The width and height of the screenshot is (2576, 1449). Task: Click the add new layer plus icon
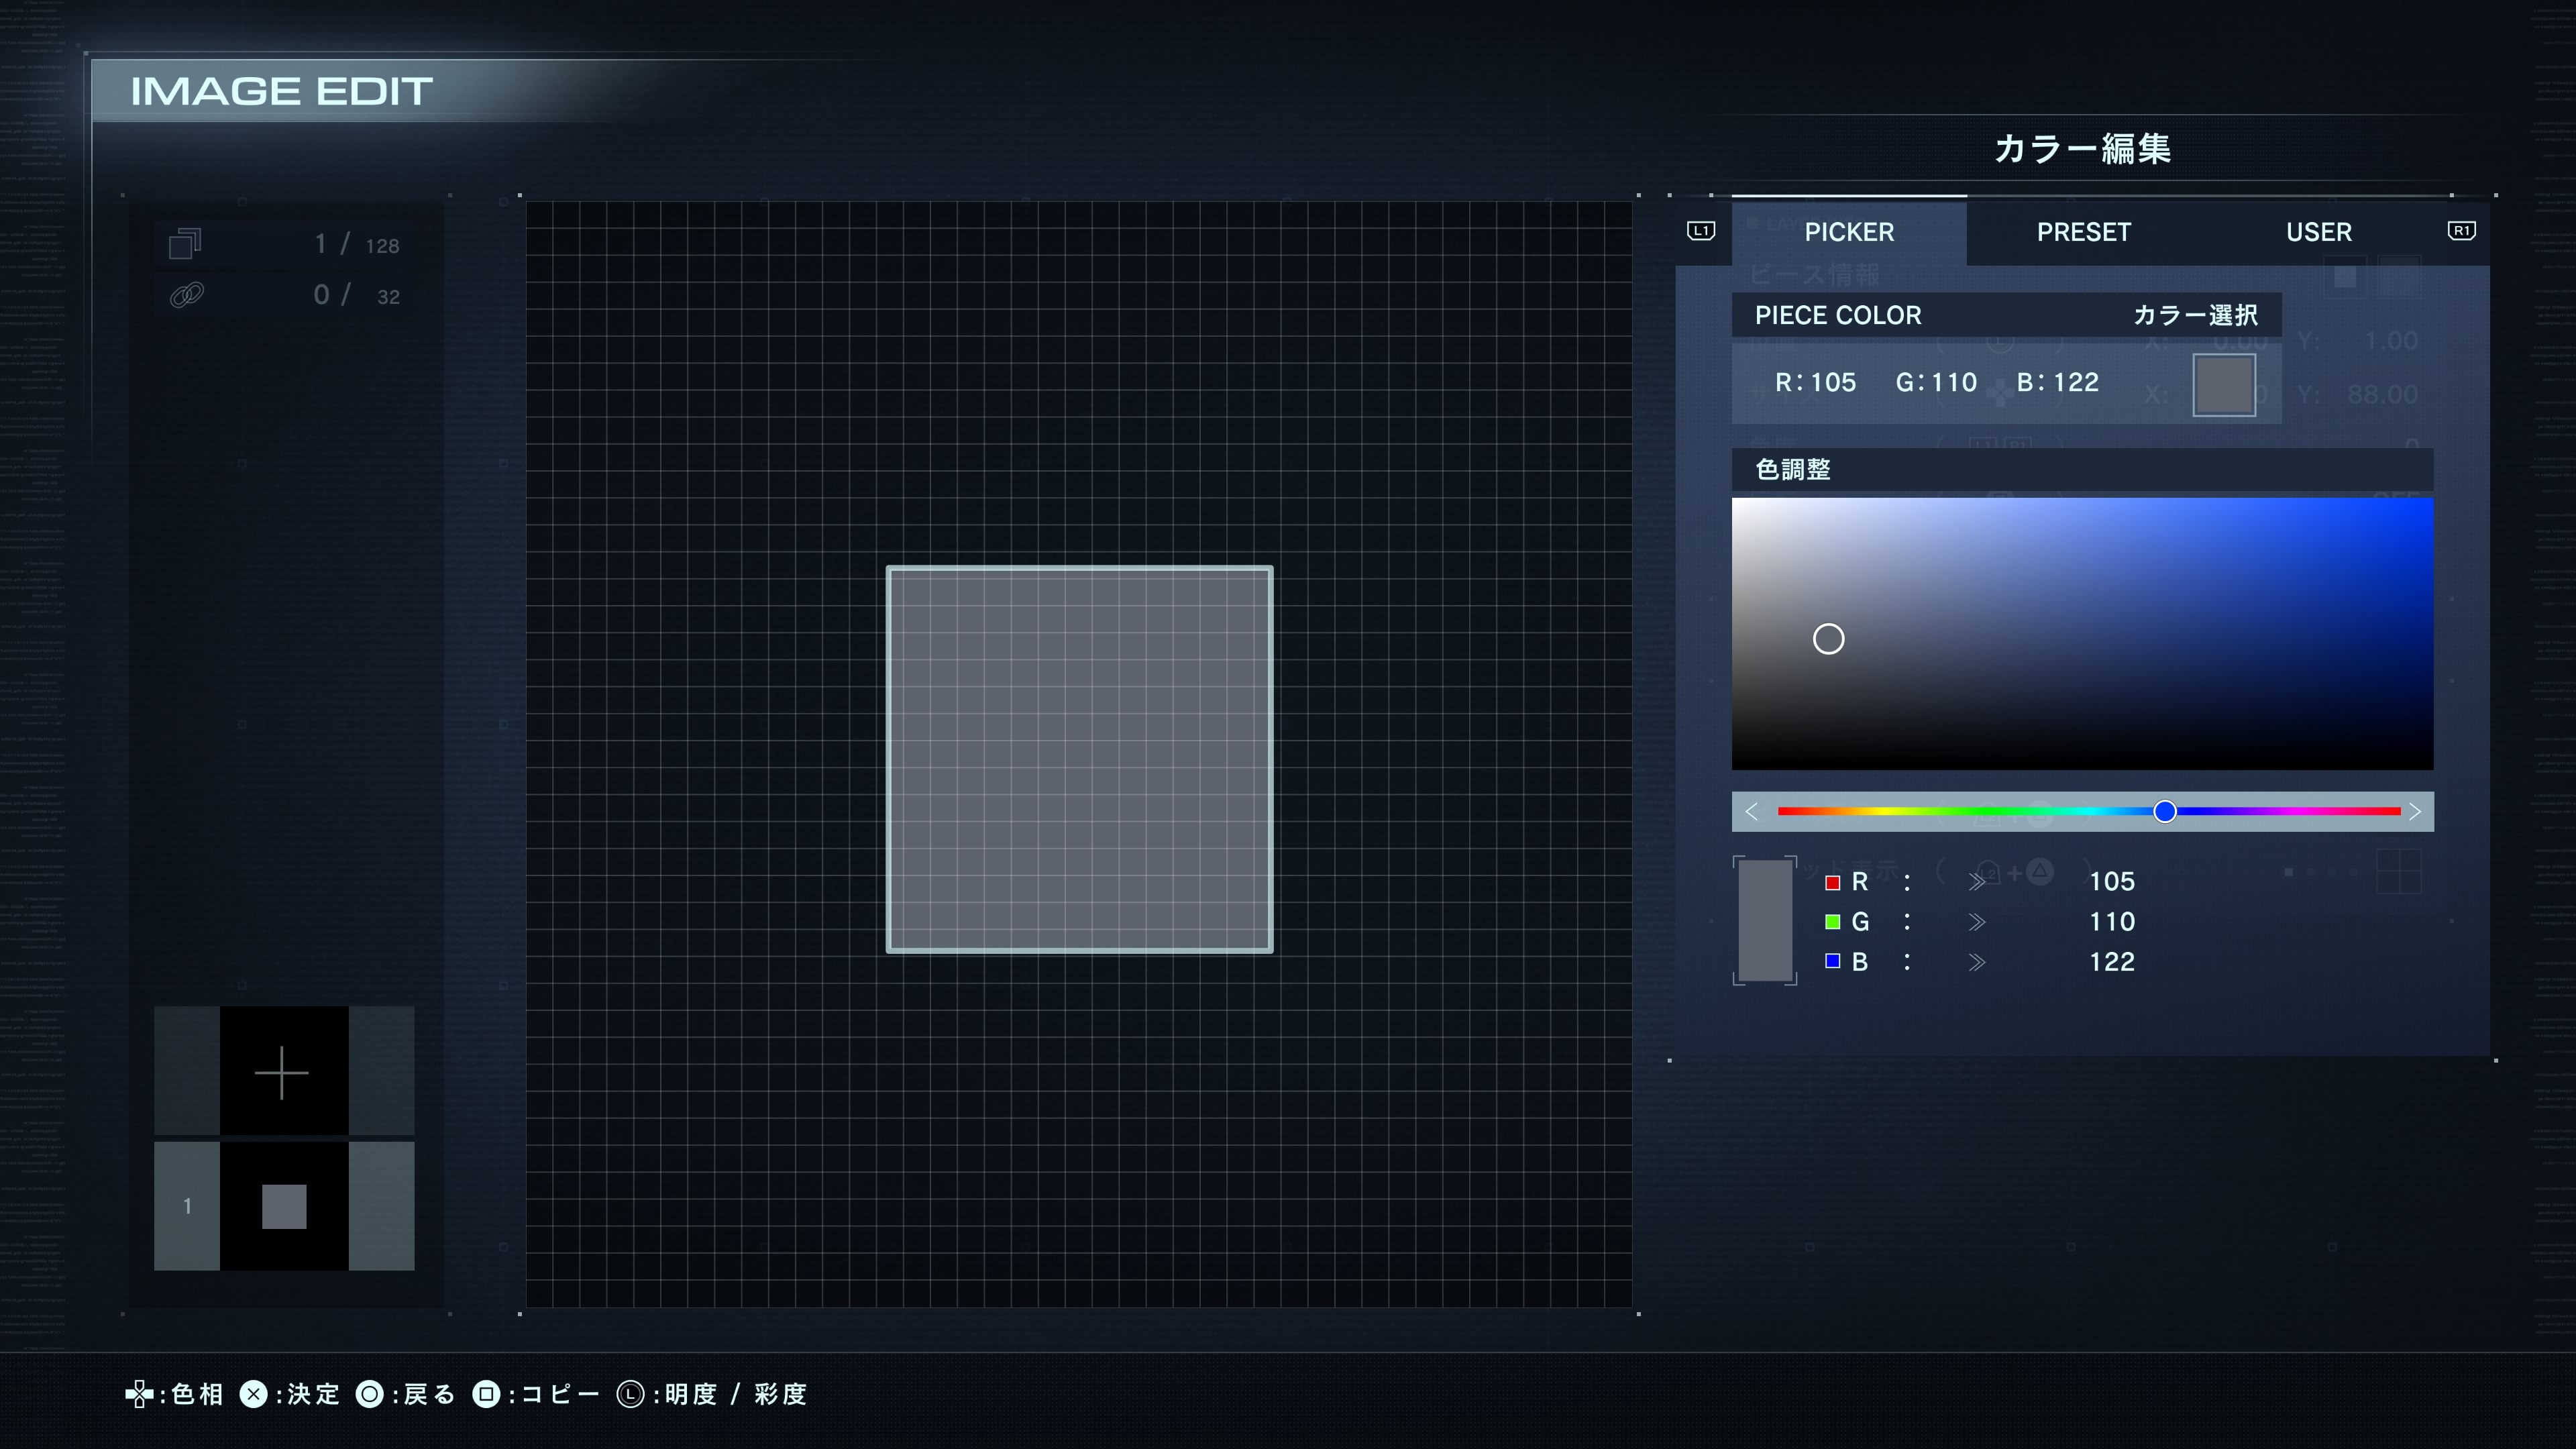(x=283, y=1072)
